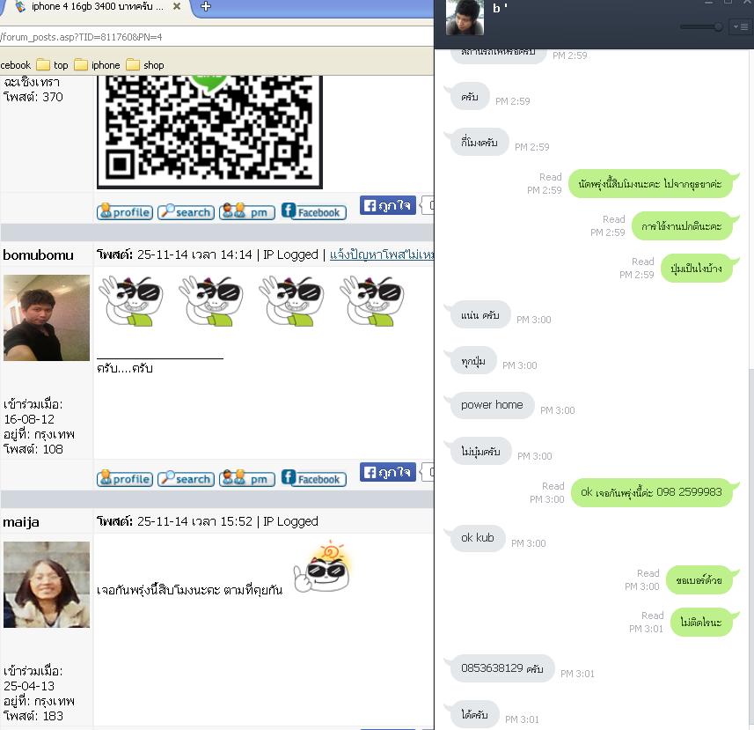The image size is (754, 730).
Task: Open bomubomu username link
Action: coord(39,255)
